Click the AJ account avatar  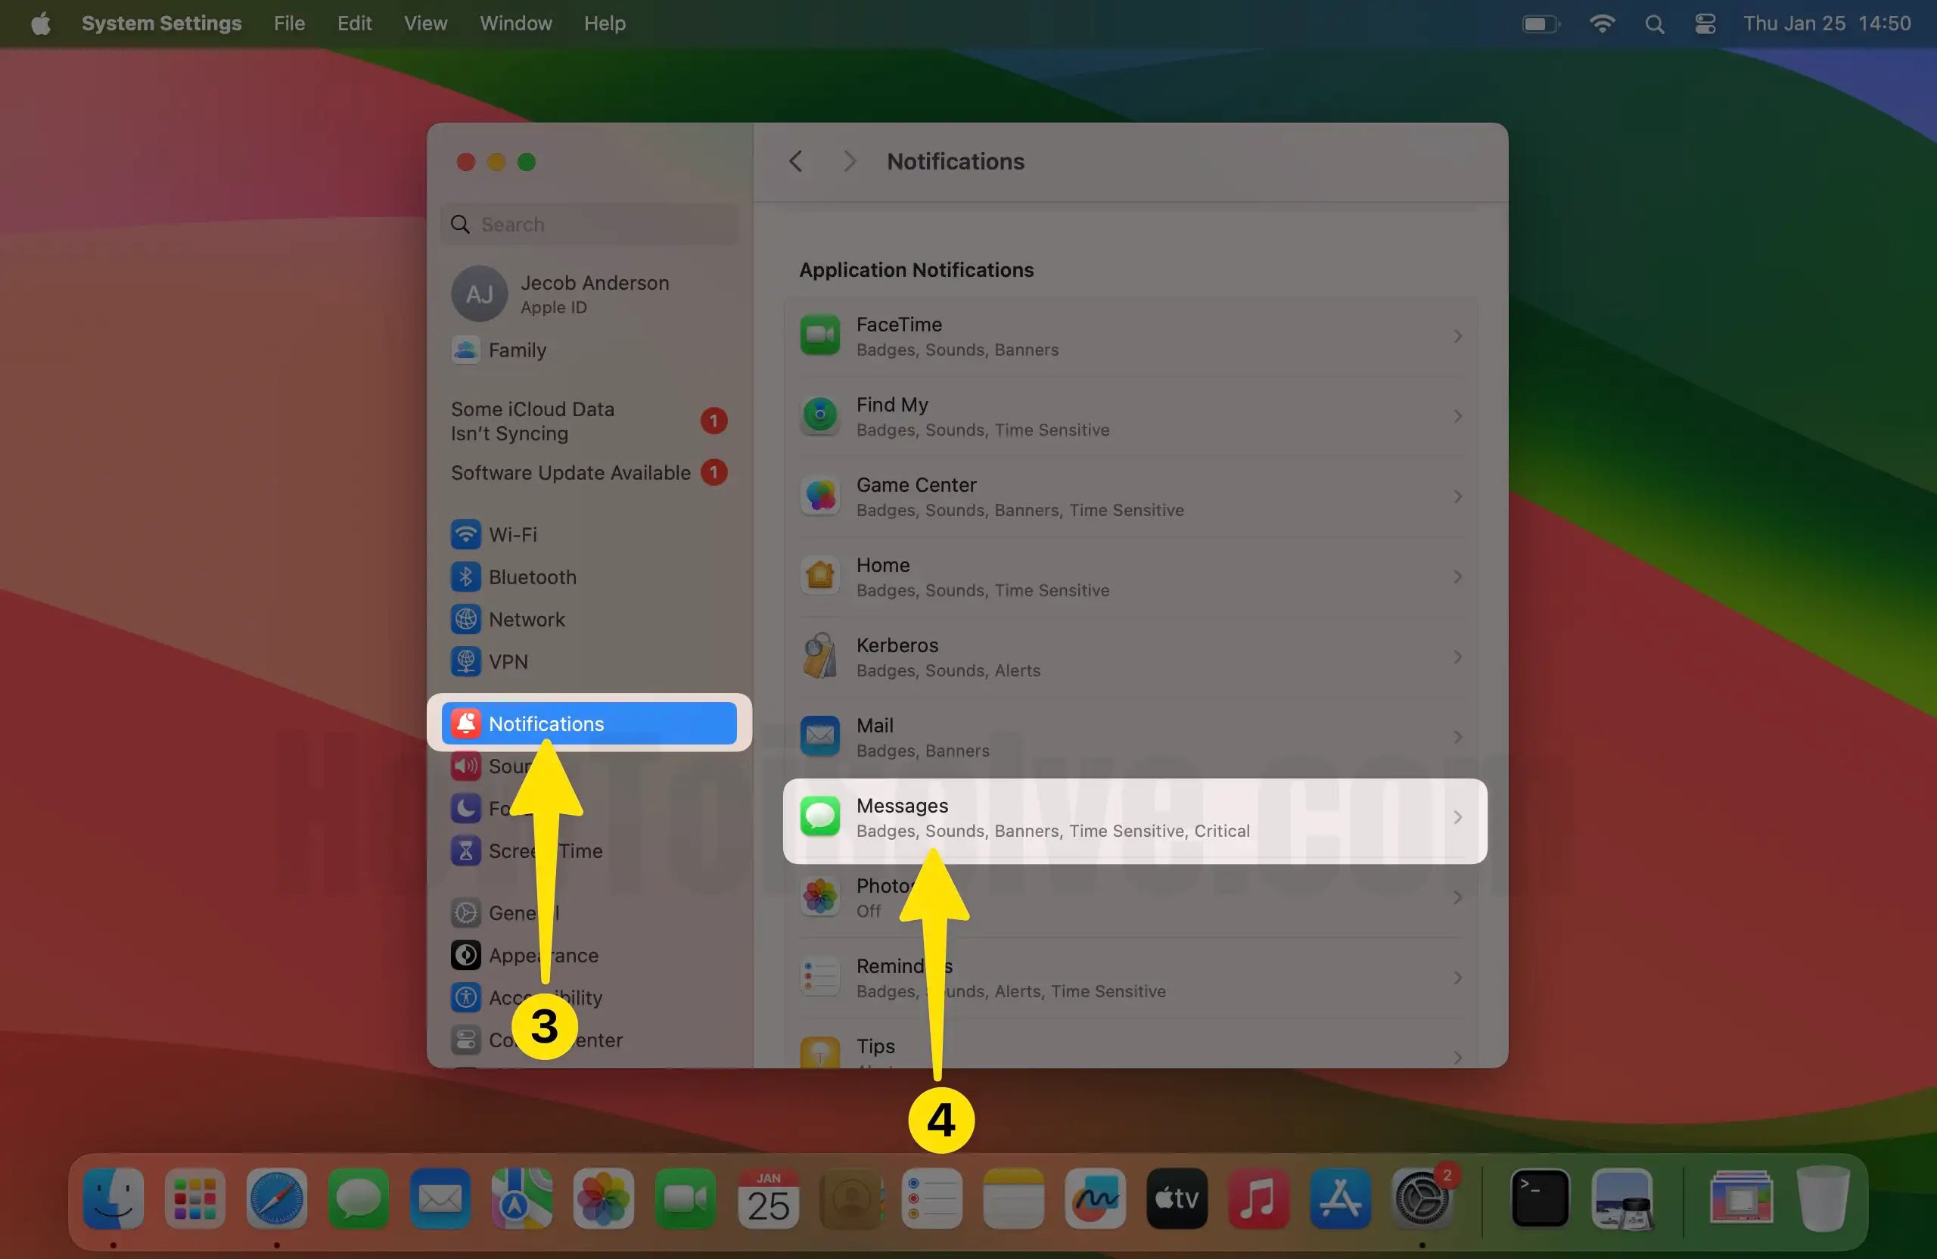[x=480, y=294]
